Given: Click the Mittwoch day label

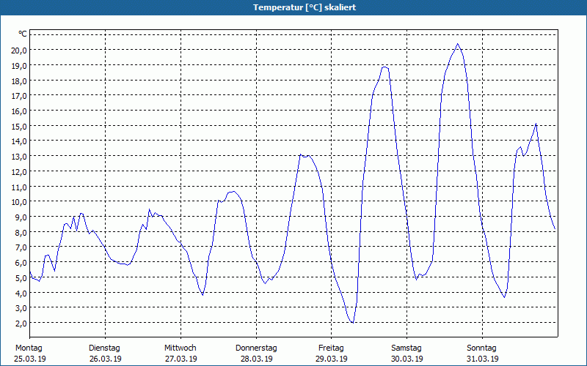Looking at the screenshot, I should pyautogui.click(x=180, y=348).
